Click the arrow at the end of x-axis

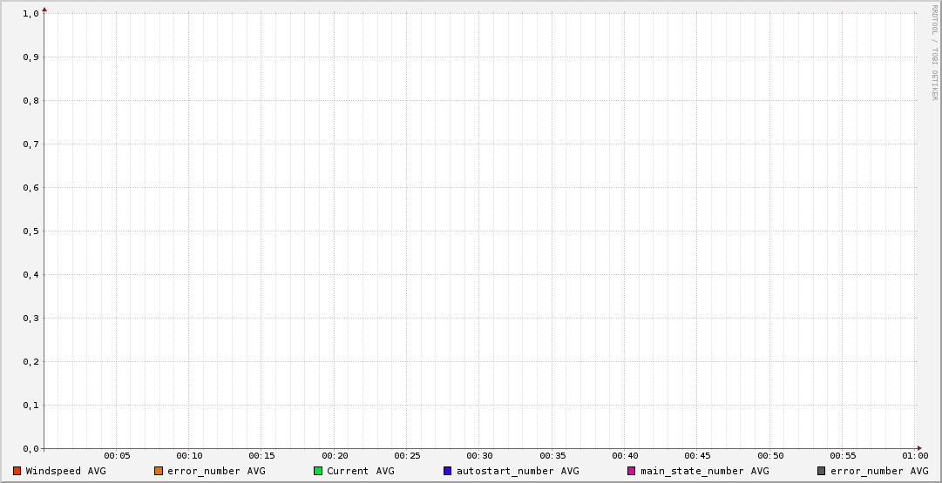pyautogui.click(x=919, y=448)
